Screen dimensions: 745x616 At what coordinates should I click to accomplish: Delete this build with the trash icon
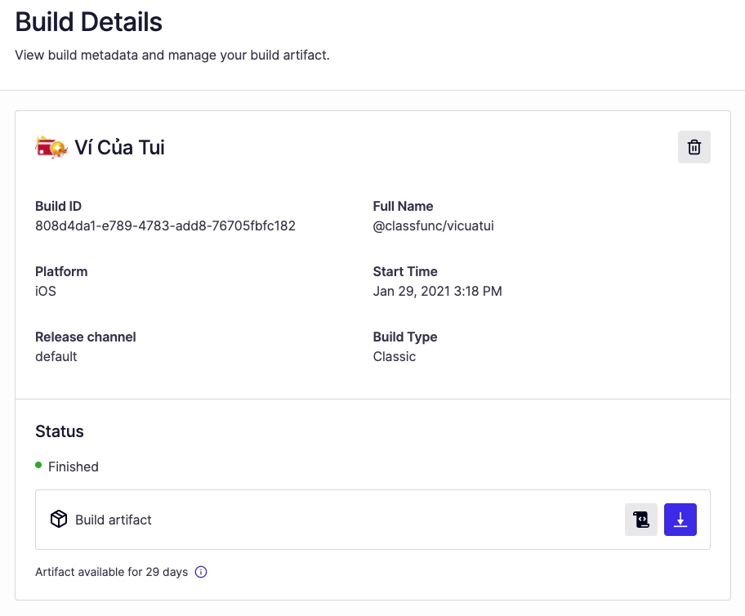point(694,147)
